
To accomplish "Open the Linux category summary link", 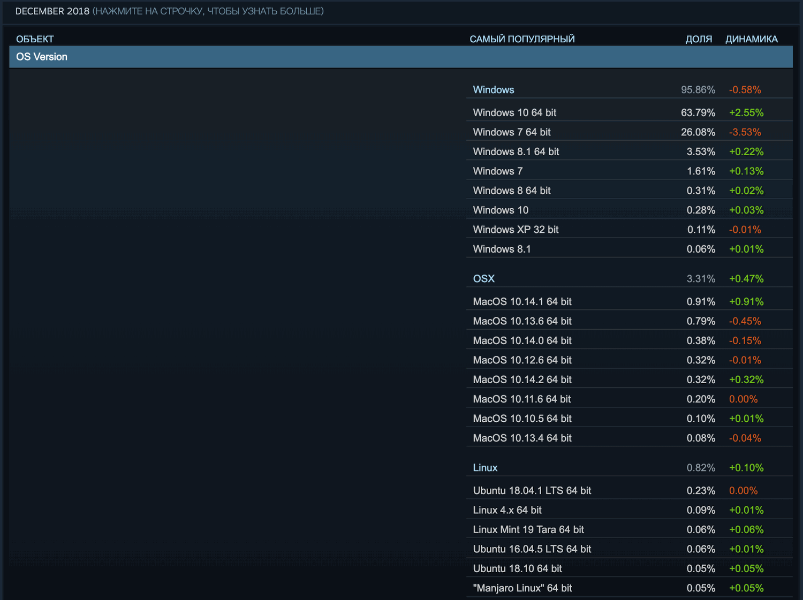I will click(x=484, y=467).
